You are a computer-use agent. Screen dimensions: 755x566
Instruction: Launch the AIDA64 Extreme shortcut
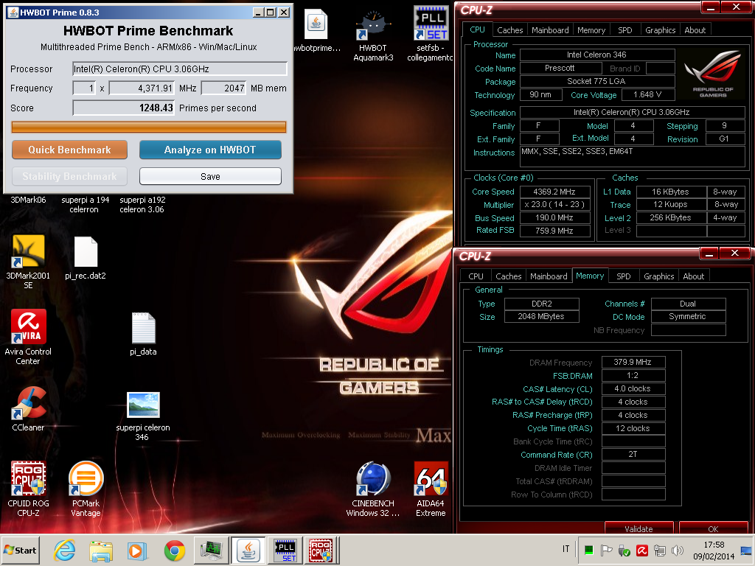point(431,489)
